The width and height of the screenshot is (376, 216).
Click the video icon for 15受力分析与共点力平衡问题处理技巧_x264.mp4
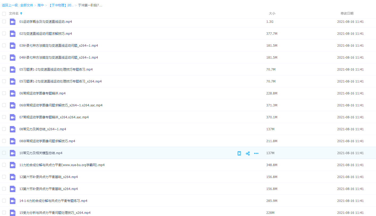tap(13, 213)
